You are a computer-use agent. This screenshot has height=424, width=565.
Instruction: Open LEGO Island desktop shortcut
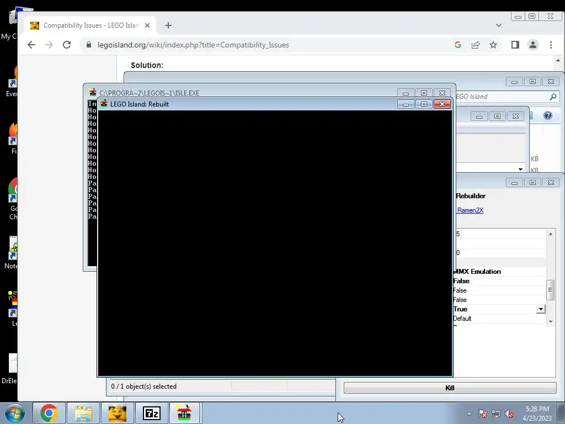pos(13,308)
